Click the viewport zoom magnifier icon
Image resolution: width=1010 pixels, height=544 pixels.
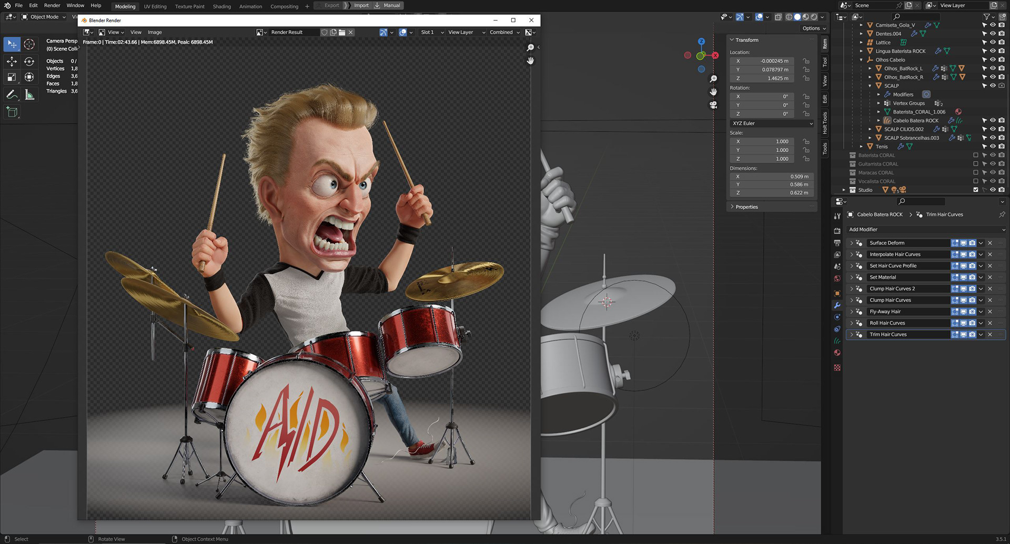click(x=713, y=79)
